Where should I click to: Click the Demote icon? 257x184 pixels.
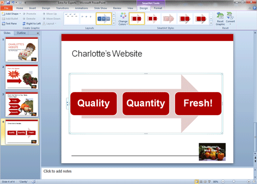click(24, 19)
